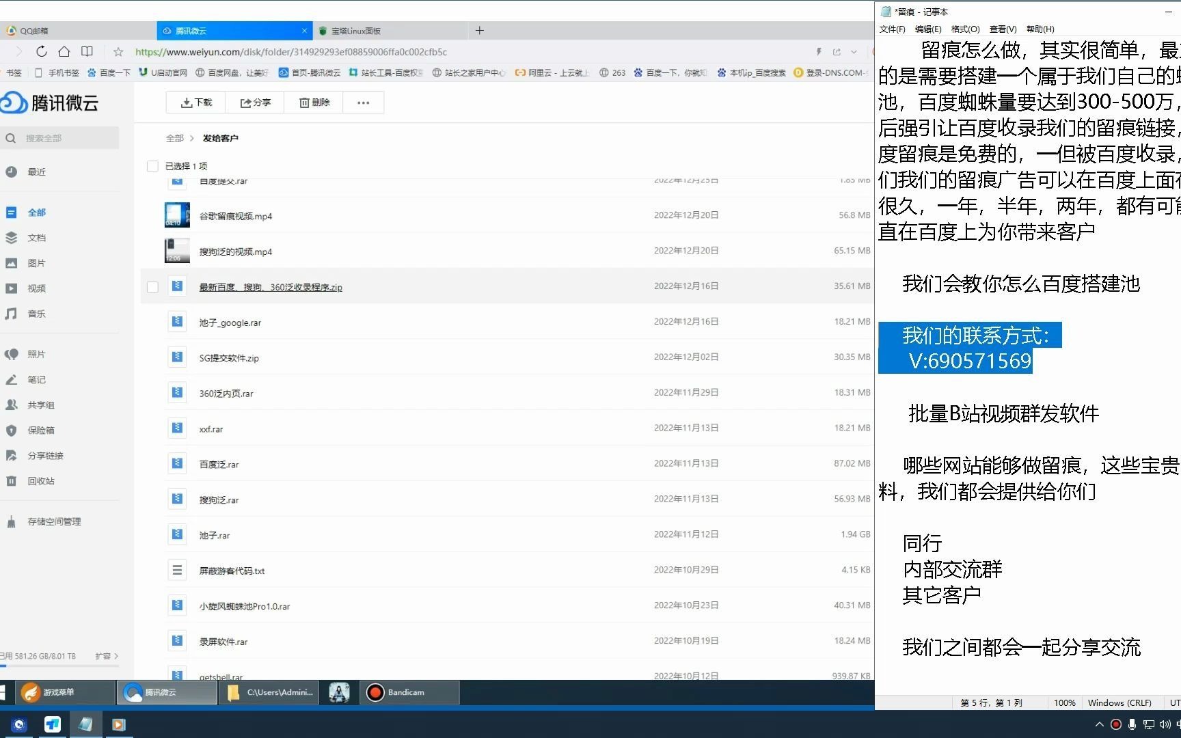Screen dimensions: 1181x738
Task: Switch to the 宝塔Linux面板 browser tab
Action: [x=390, y=31]
